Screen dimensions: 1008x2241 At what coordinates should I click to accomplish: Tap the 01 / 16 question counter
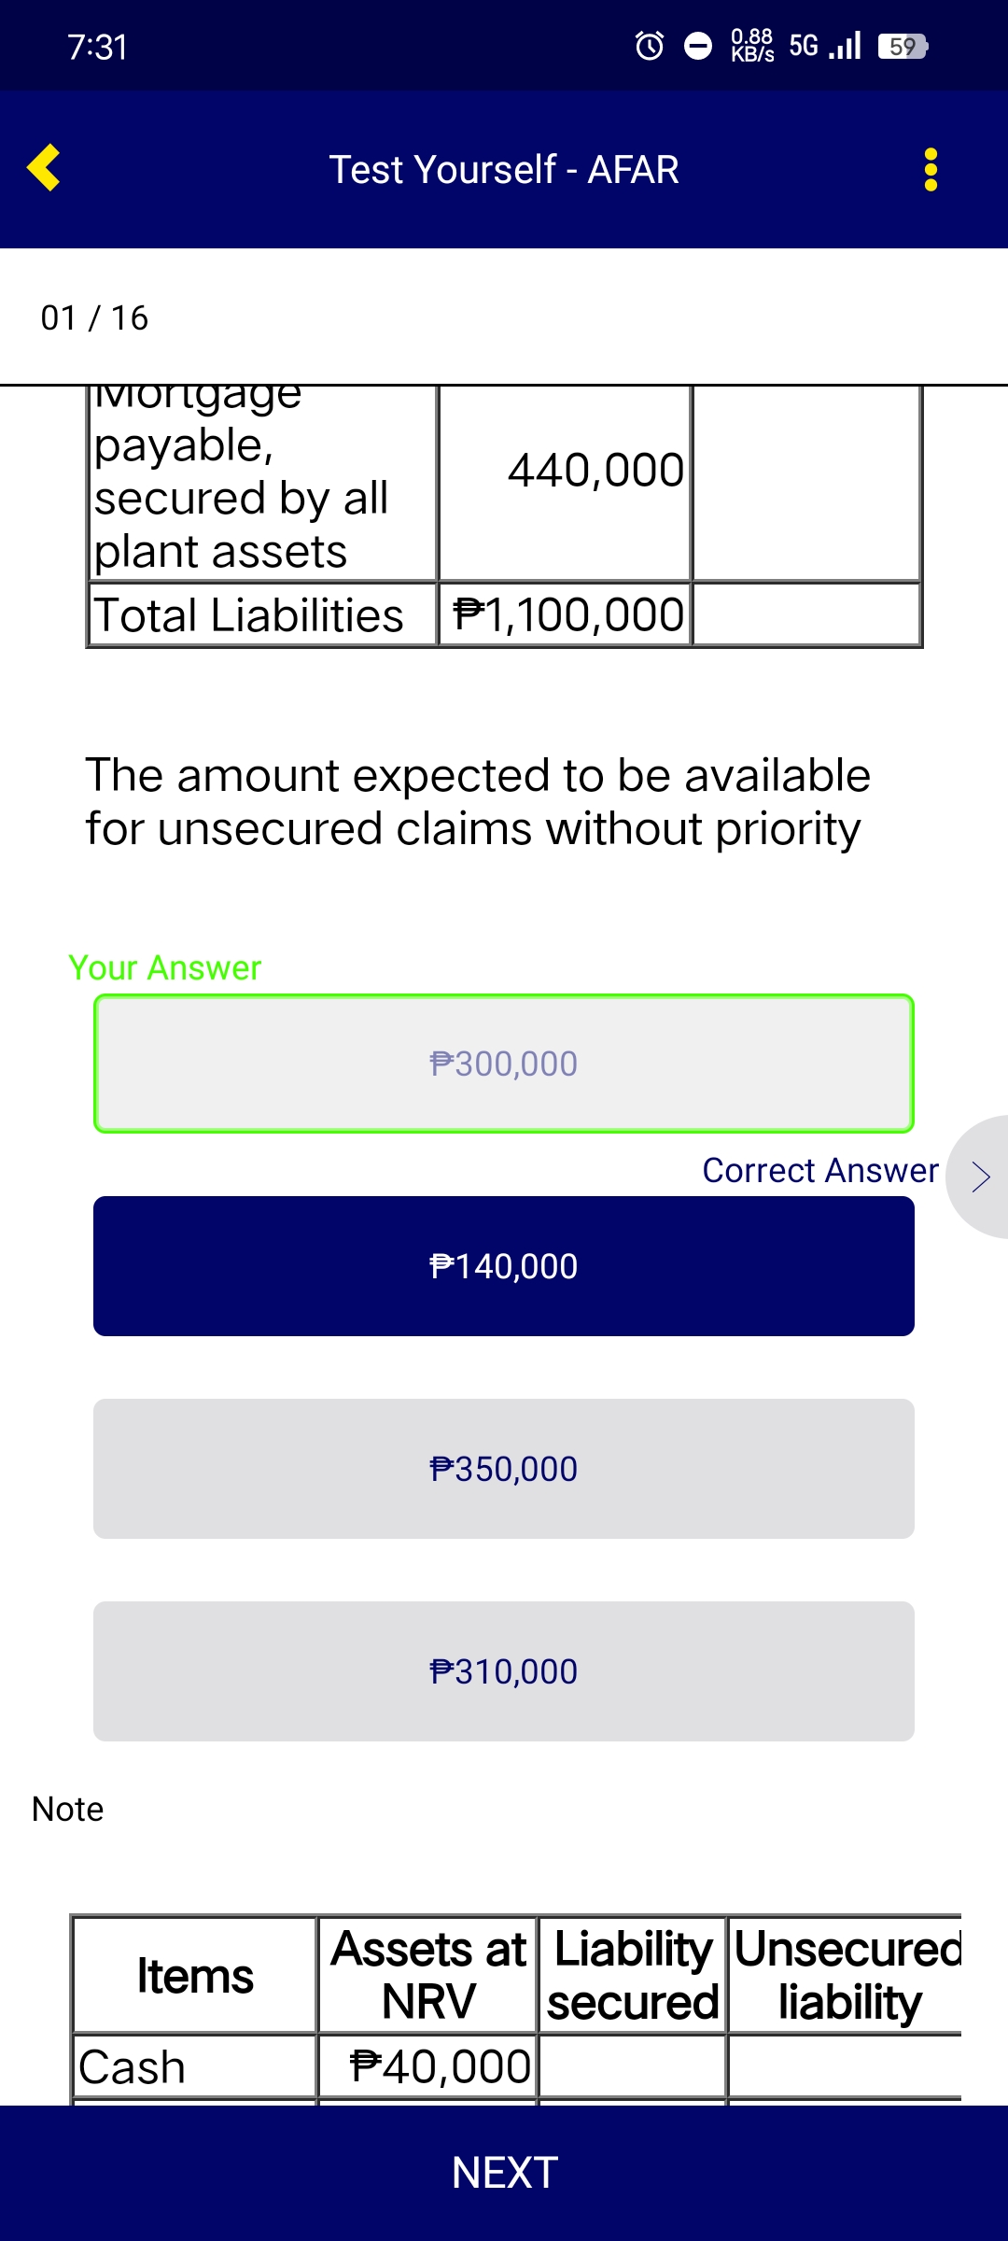(94, 318)
